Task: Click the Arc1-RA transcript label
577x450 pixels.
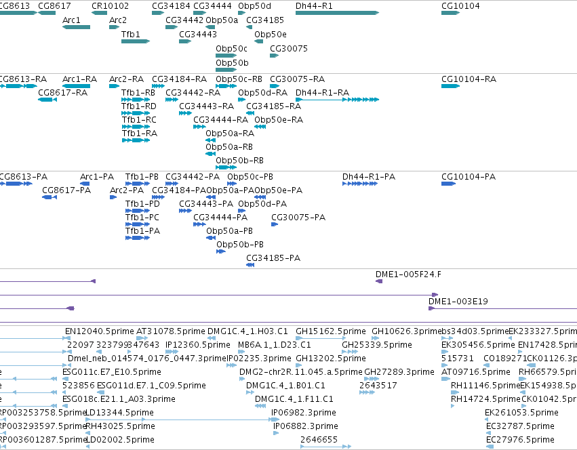Action: (x=79, y=79)
